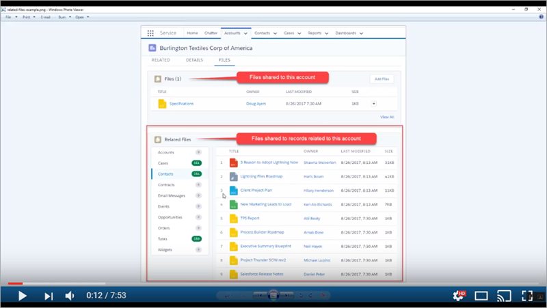Image resolution: width=547 pixels, height=308 pixels.
Task: Click the Files (1) card icon
Action: 158,79
